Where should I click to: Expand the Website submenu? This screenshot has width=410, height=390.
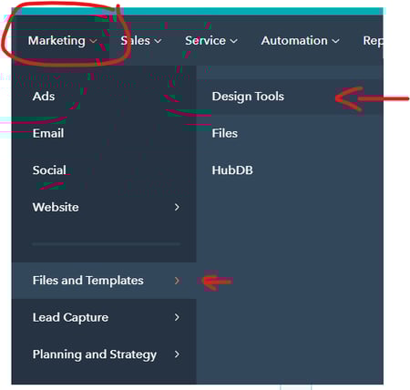[104, 207]
